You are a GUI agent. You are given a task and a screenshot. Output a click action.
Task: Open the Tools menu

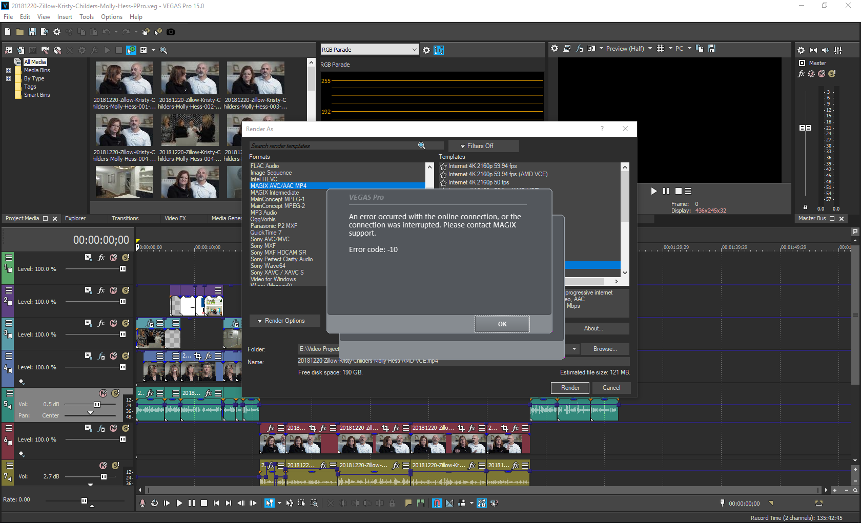coord(87,17)
